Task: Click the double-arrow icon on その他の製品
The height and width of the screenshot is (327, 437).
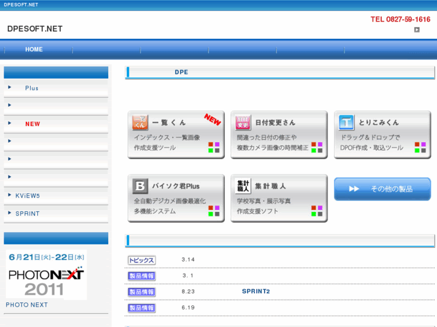Action: [354, 189]
